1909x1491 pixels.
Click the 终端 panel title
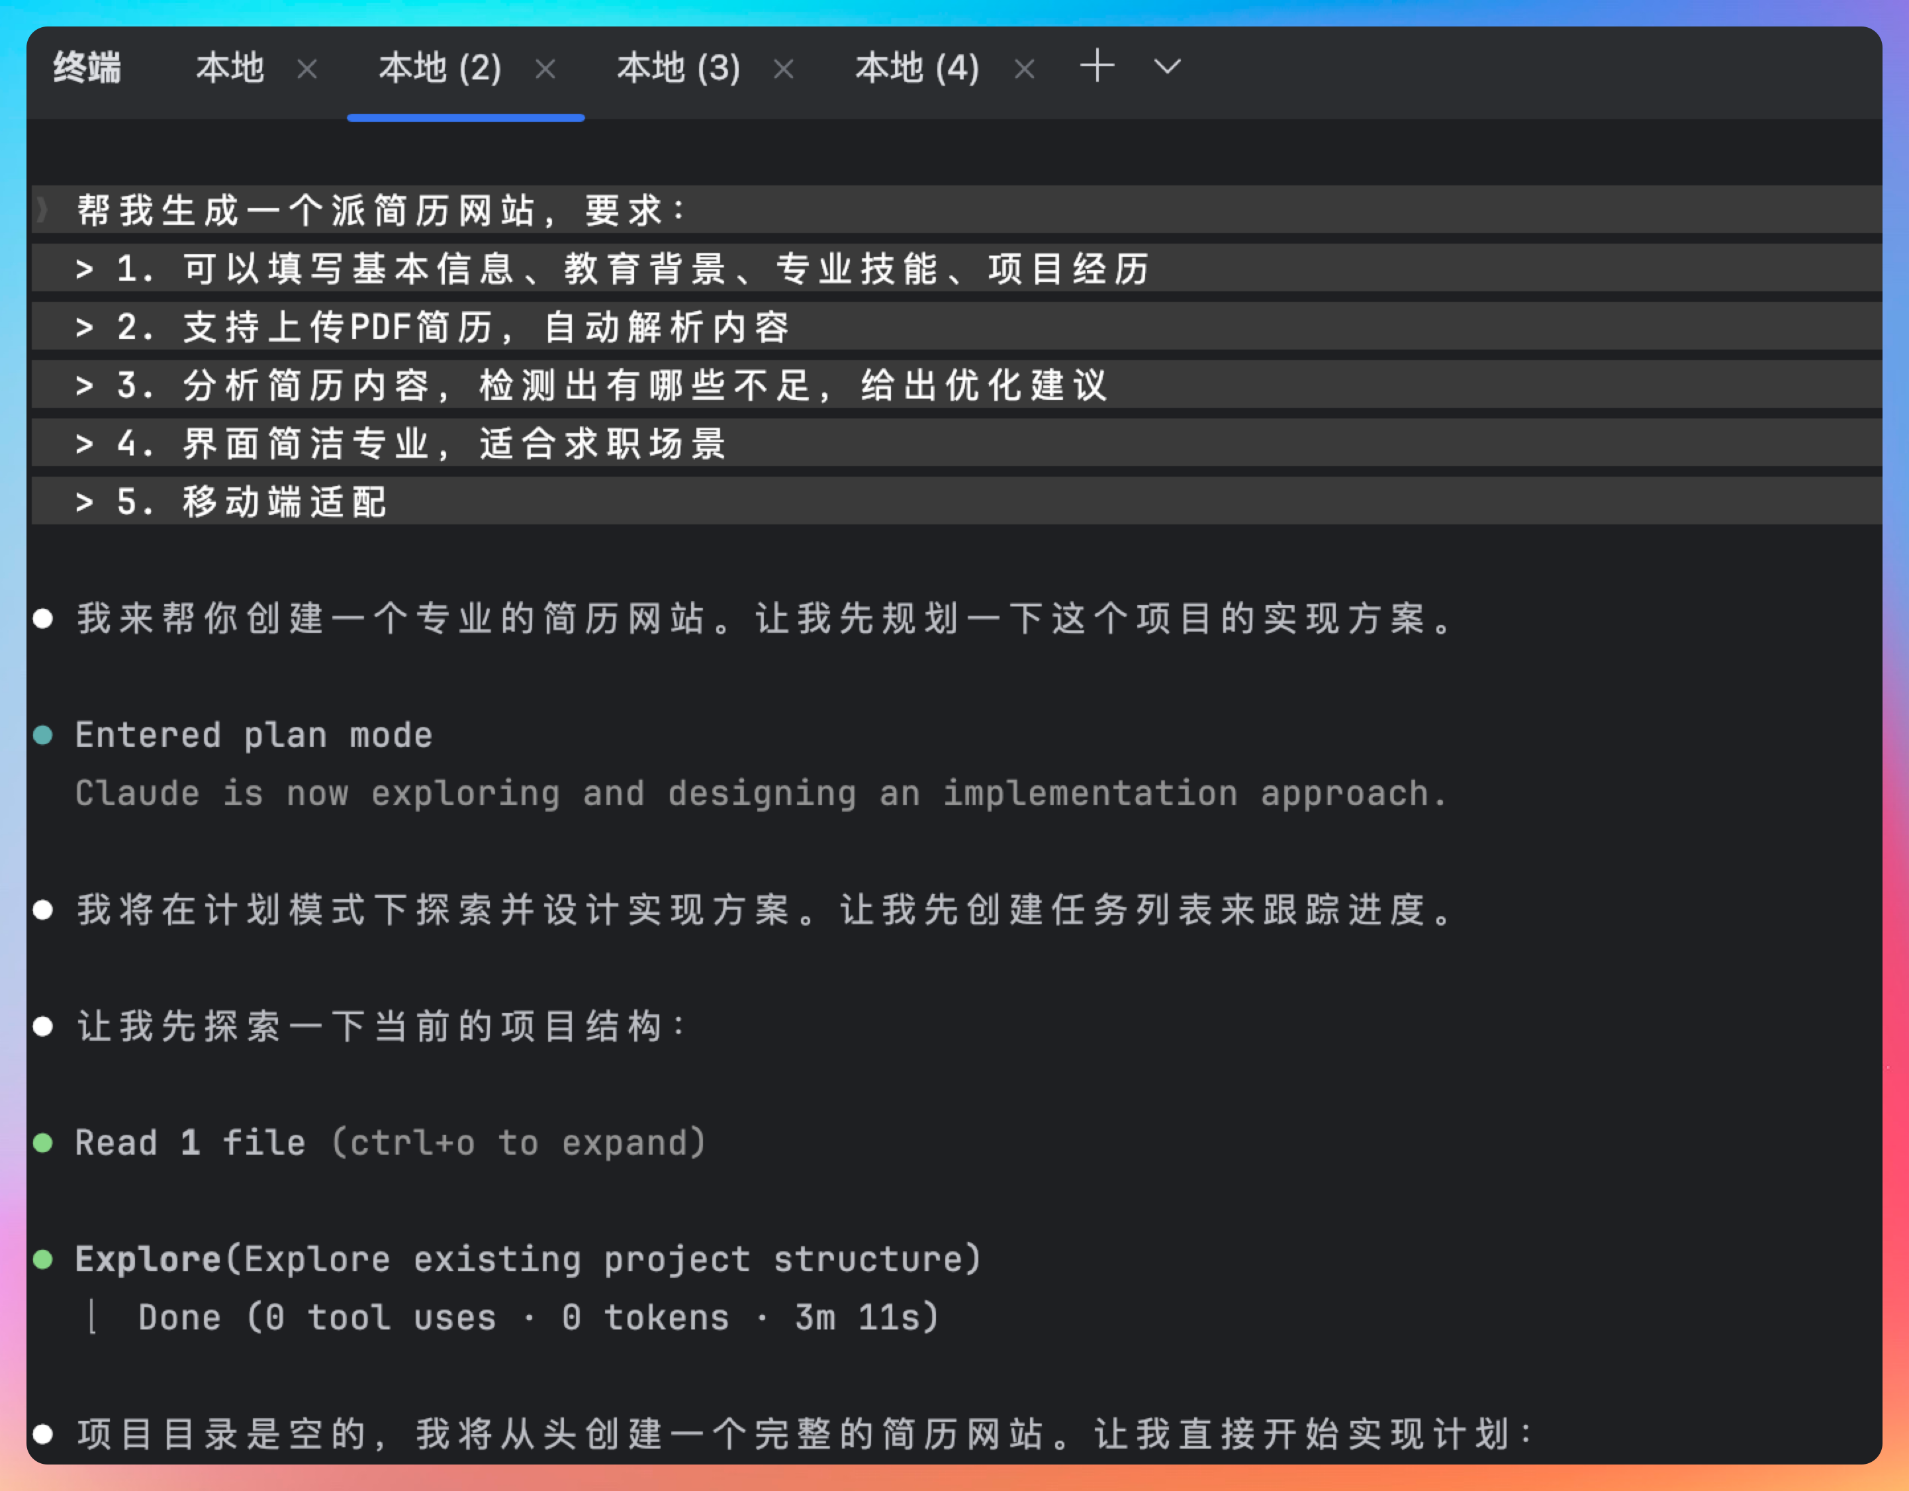87,68
